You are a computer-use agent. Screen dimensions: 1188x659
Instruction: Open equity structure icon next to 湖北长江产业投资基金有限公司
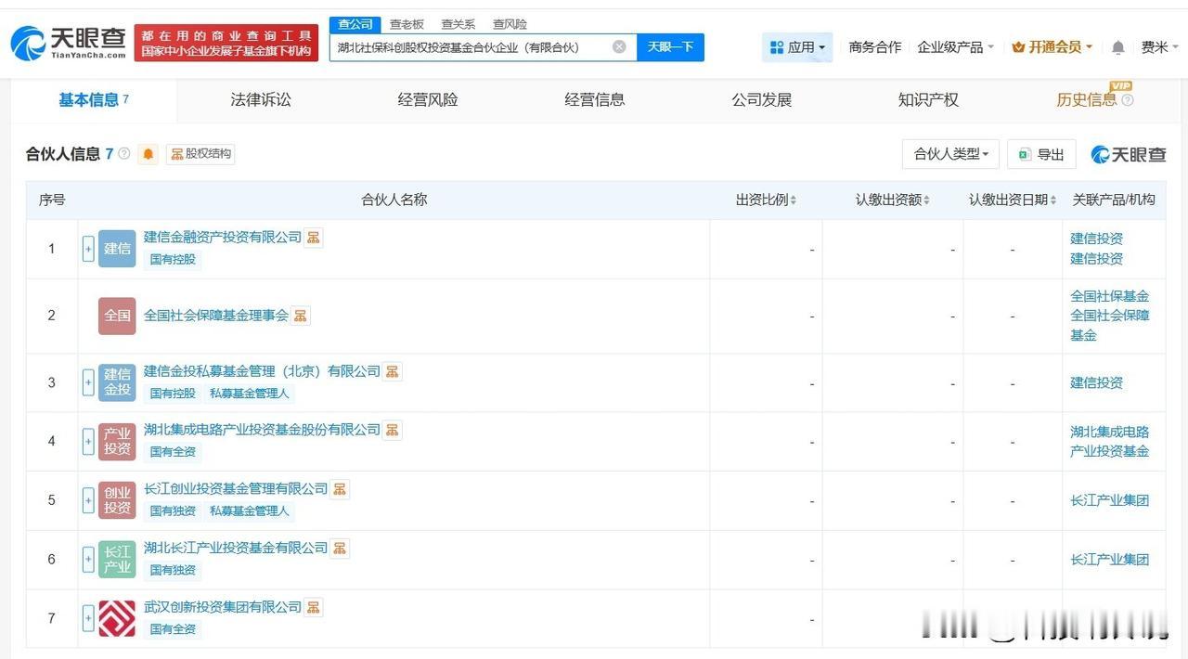click(x=340, y=548)
